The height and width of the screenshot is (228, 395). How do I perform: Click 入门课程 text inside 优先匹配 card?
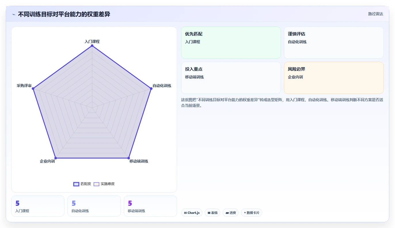[193, 42]
